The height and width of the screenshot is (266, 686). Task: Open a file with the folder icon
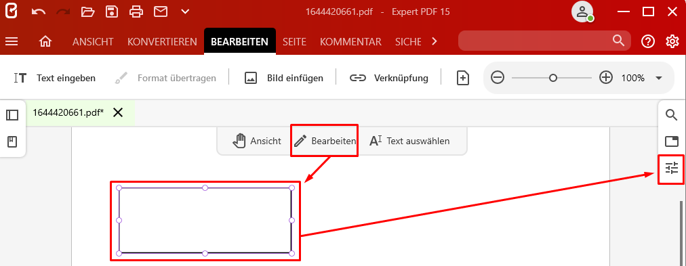click(88, 12)
